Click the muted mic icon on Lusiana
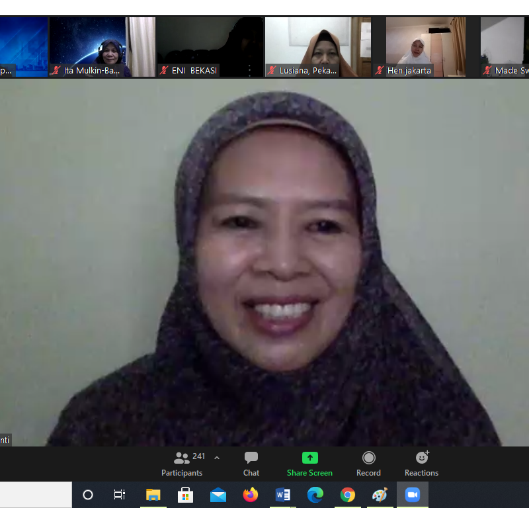This screenshot has height=508, width=529. pyautogui.click(x=272, y=71)
